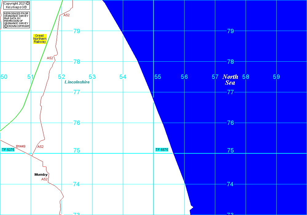Click the Ordnance Survey Crown Copyright notice
The image size is (307, 215).
coord(16,20)
